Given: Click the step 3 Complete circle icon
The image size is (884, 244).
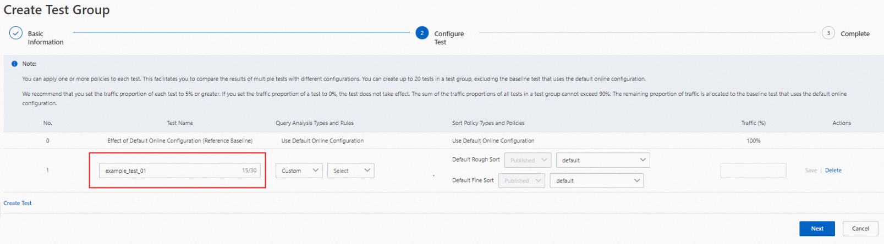Looking at the screenshot, I should pos(828,33).
